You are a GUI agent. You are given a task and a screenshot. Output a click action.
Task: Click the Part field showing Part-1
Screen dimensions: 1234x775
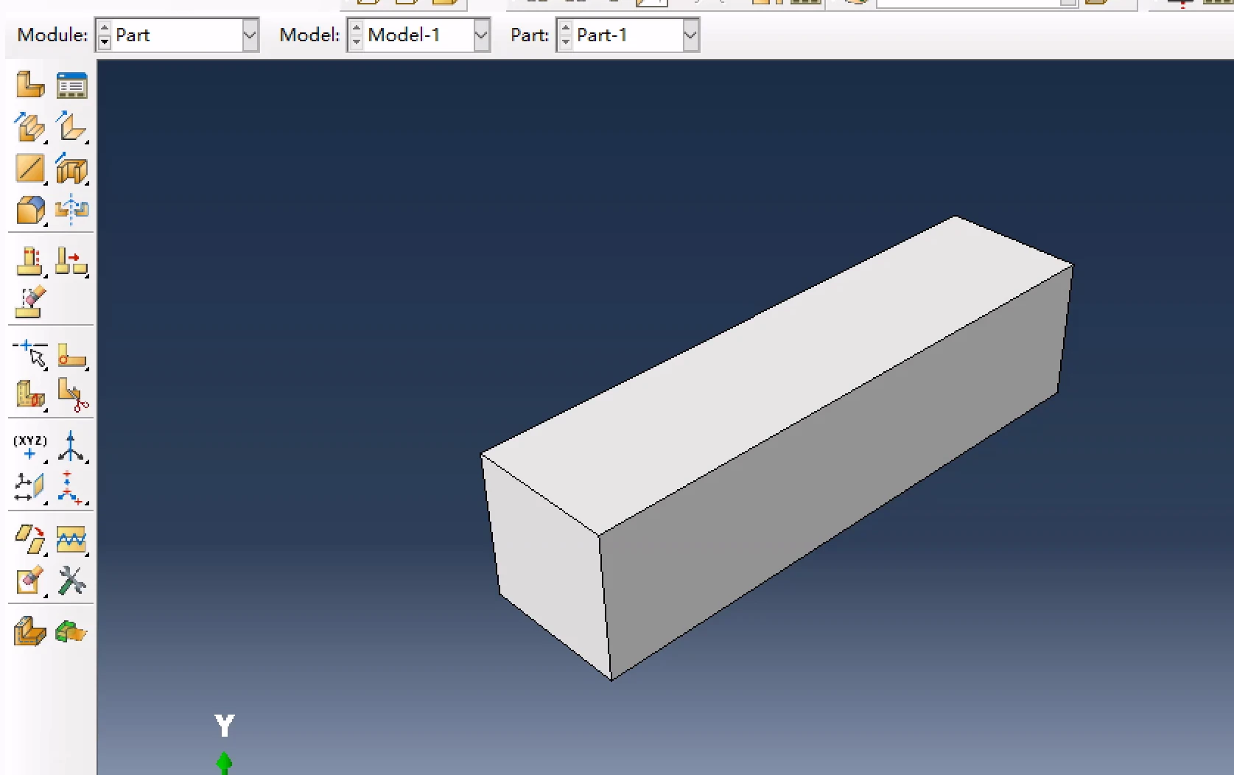coord(628,35)
